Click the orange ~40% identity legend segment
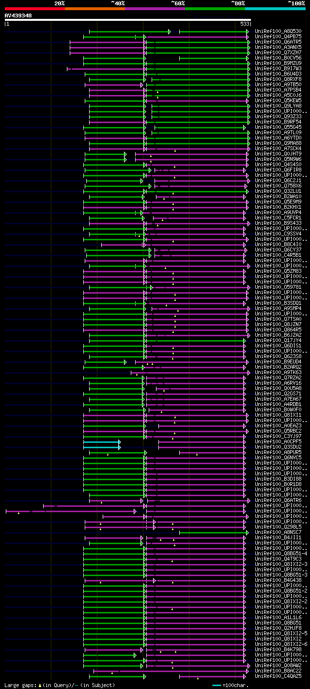This screenshot has height=689, width=310. pyautogui.click(x=94, y=9)
